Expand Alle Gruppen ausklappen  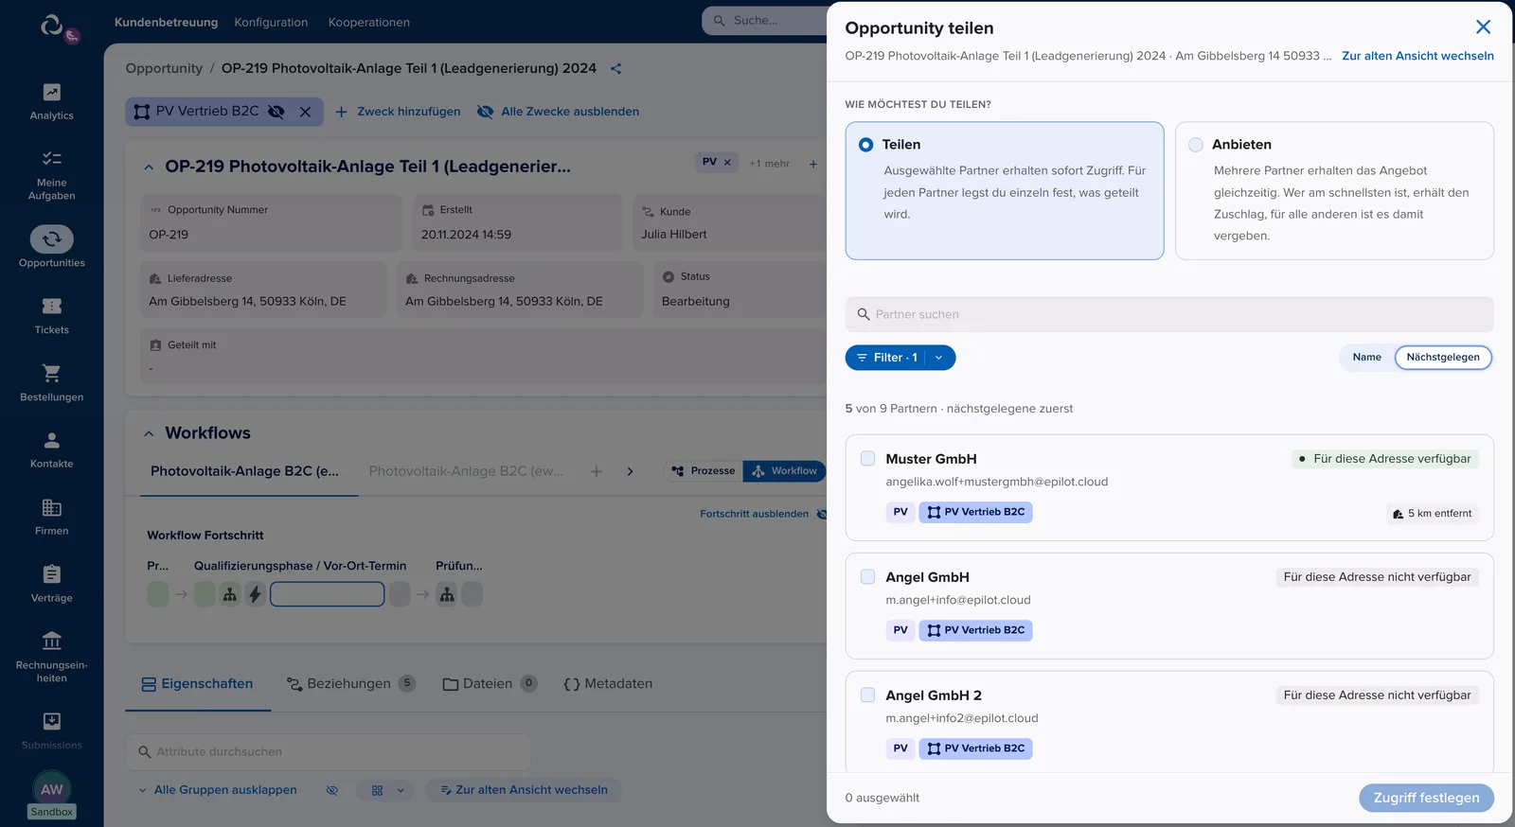tap(218, 790)
